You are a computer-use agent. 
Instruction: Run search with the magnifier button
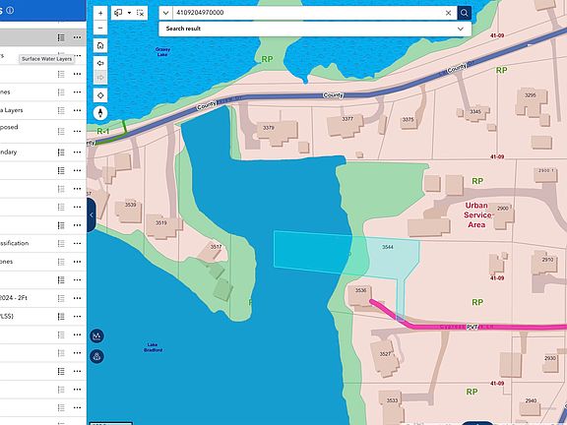click(x=465, y=13)
